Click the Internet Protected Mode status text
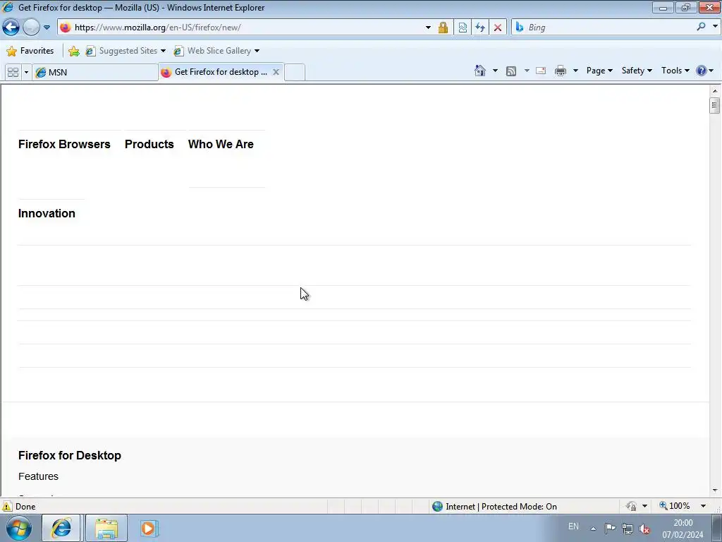Viewport: 722px width, 542px height. pos(501,507)
